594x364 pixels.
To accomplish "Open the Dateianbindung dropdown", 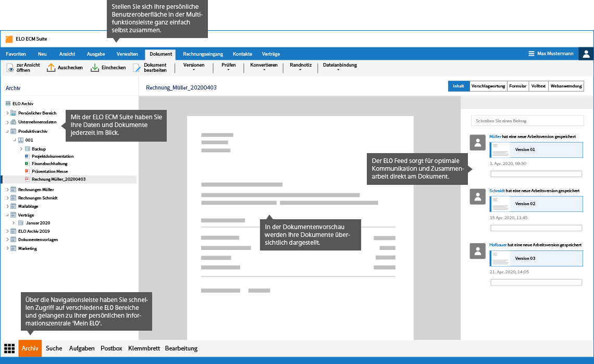I will pos(340,67).
